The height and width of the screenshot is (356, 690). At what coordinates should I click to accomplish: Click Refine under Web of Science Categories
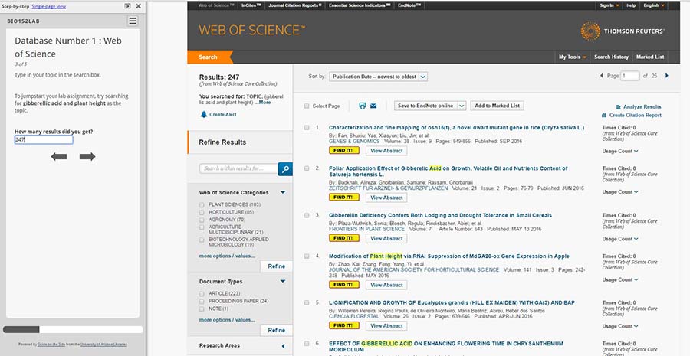(276, 266)
